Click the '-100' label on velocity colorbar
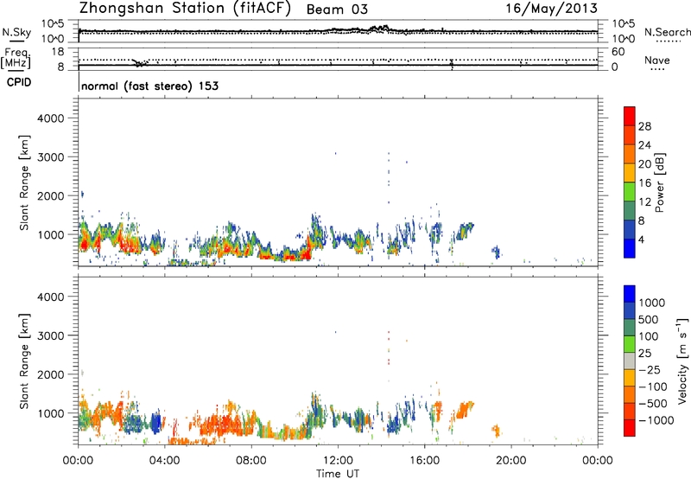The height and width of the screenshot is (479, 691). (x=653, y=386)
